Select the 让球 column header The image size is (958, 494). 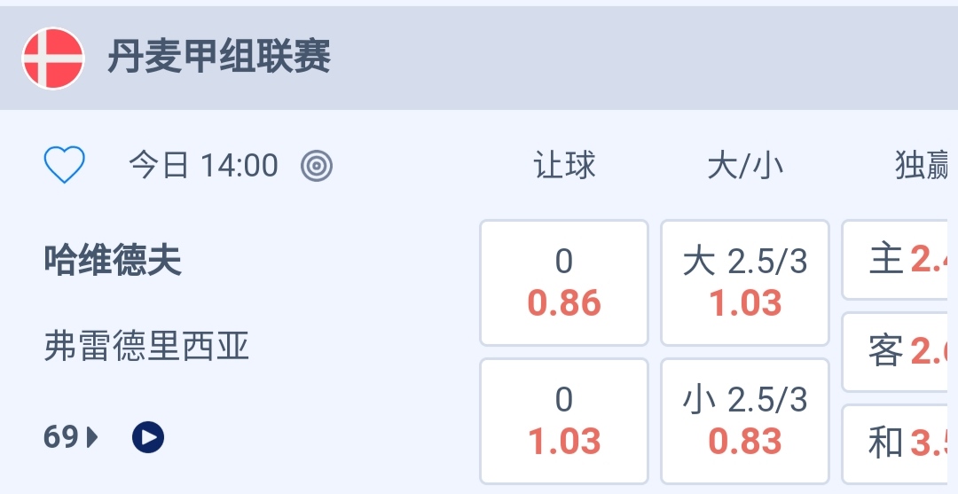[564, 165]
